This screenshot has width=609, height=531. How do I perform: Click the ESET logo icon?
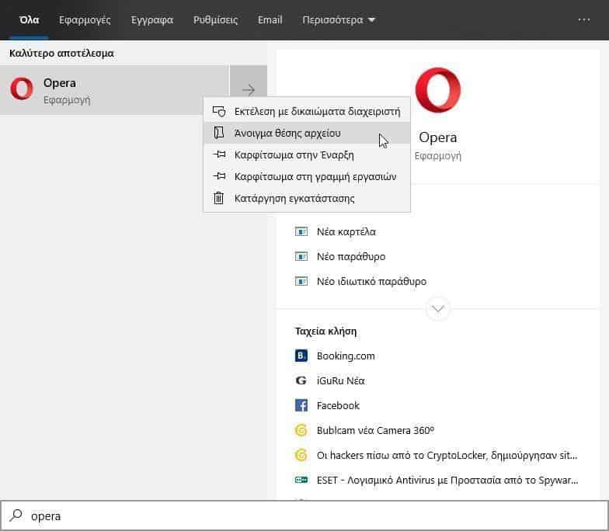(x=301, y=480)
